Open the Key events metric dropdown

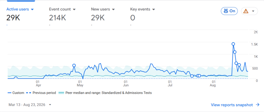(142, 9)
